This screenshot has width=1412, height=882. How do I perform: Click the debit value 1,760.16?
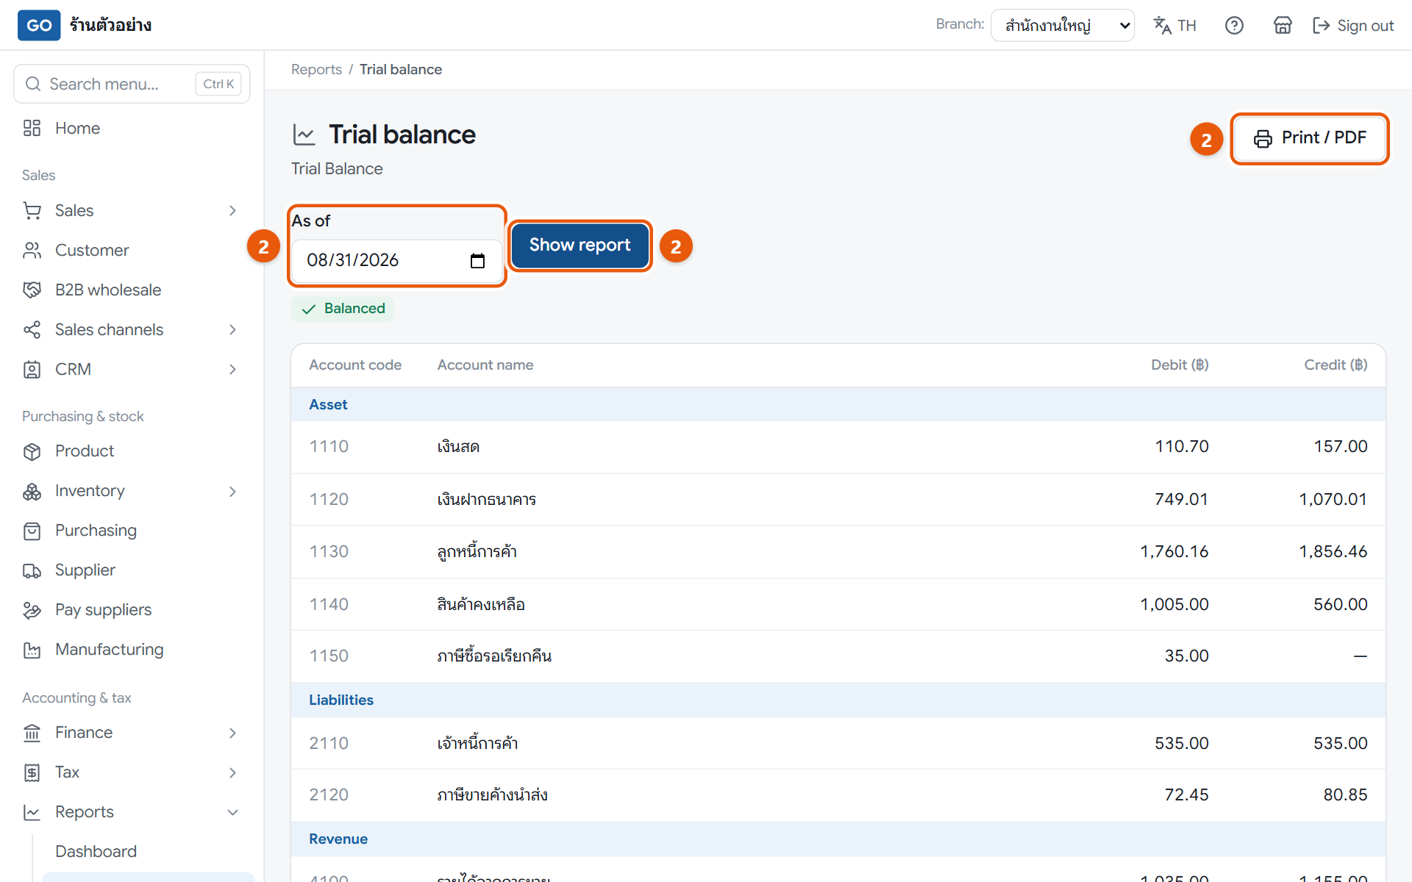1174,551
